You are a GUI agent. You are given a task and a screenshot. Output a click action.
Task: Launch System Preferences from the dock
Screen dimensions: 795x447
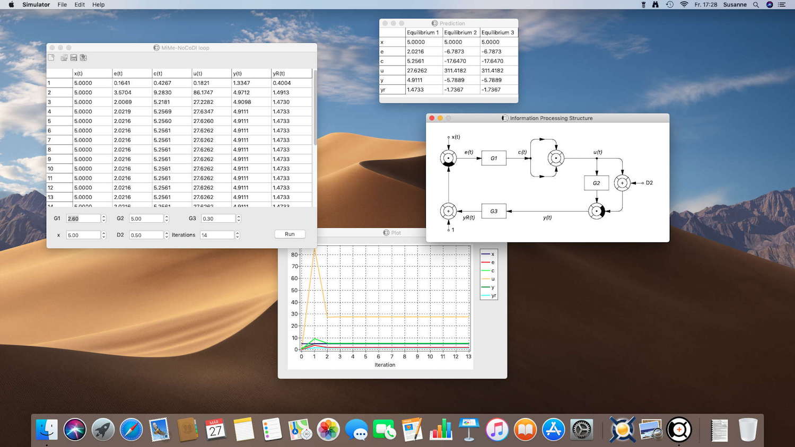tap(581, 430)
